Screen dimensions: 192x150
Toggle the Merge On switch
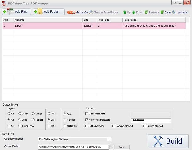(x=71, y=12)
